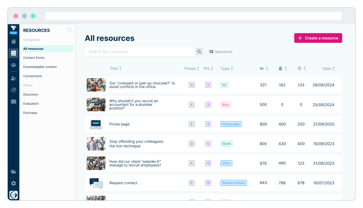Sort the table by Title column
This screenshot has width=363, height=208.
116,68
